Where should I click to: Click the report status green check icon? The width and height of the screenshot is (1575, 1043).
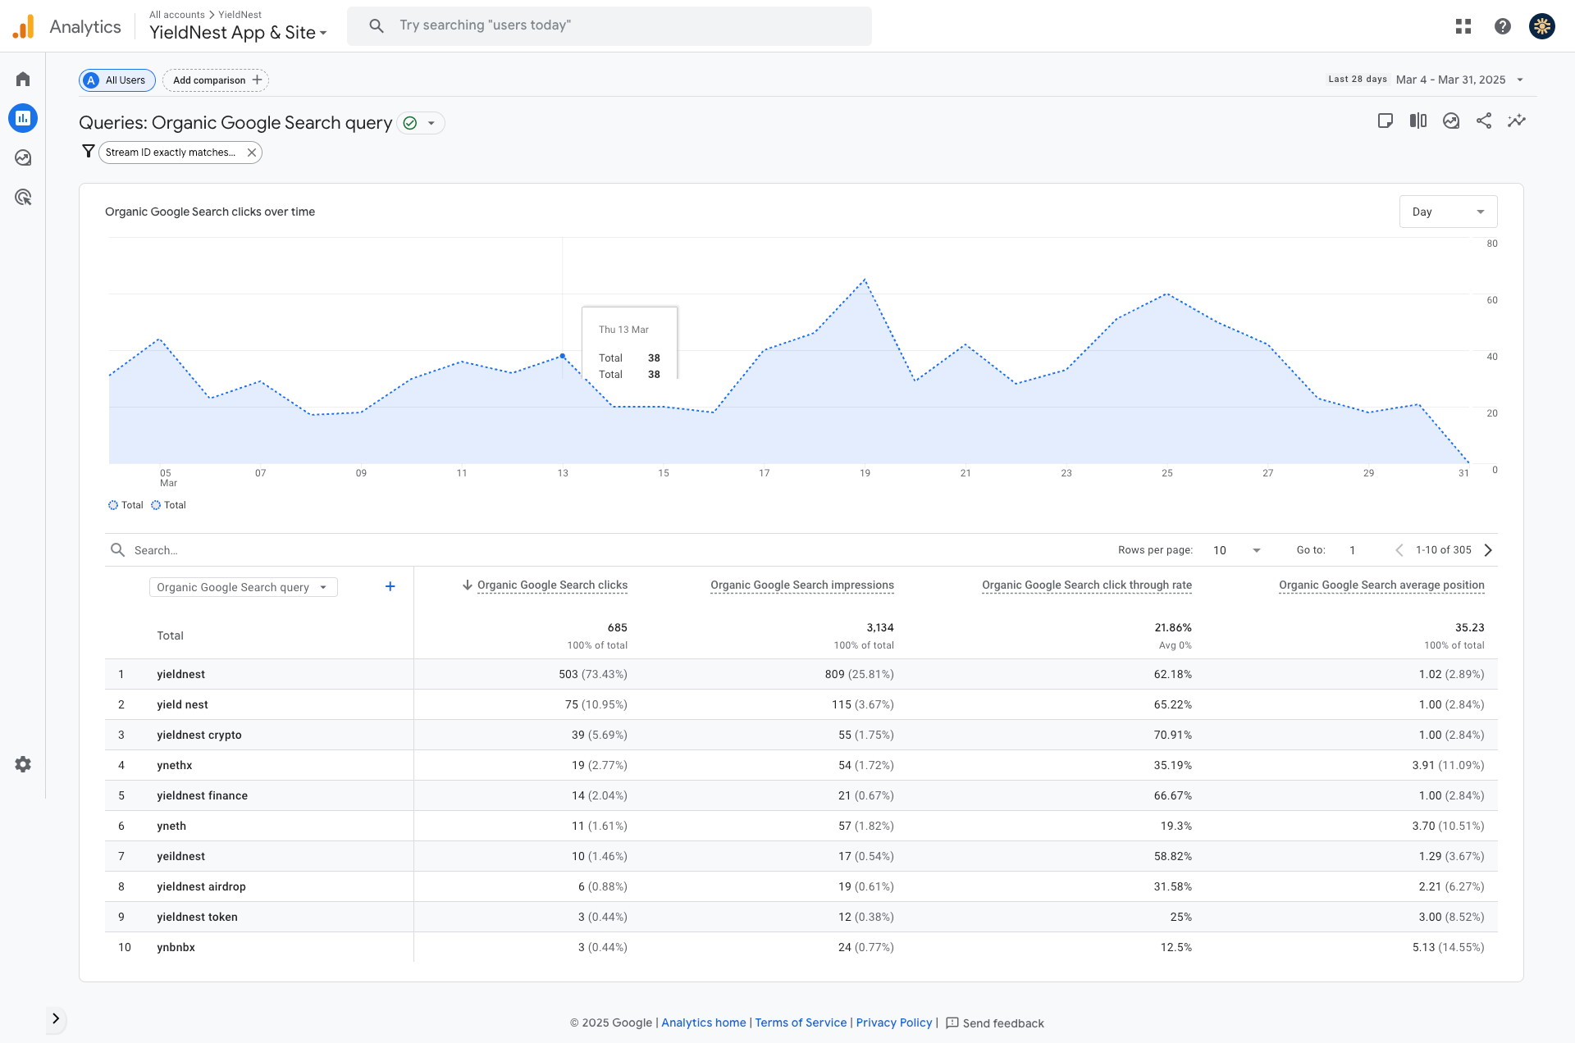coord(410,123)
